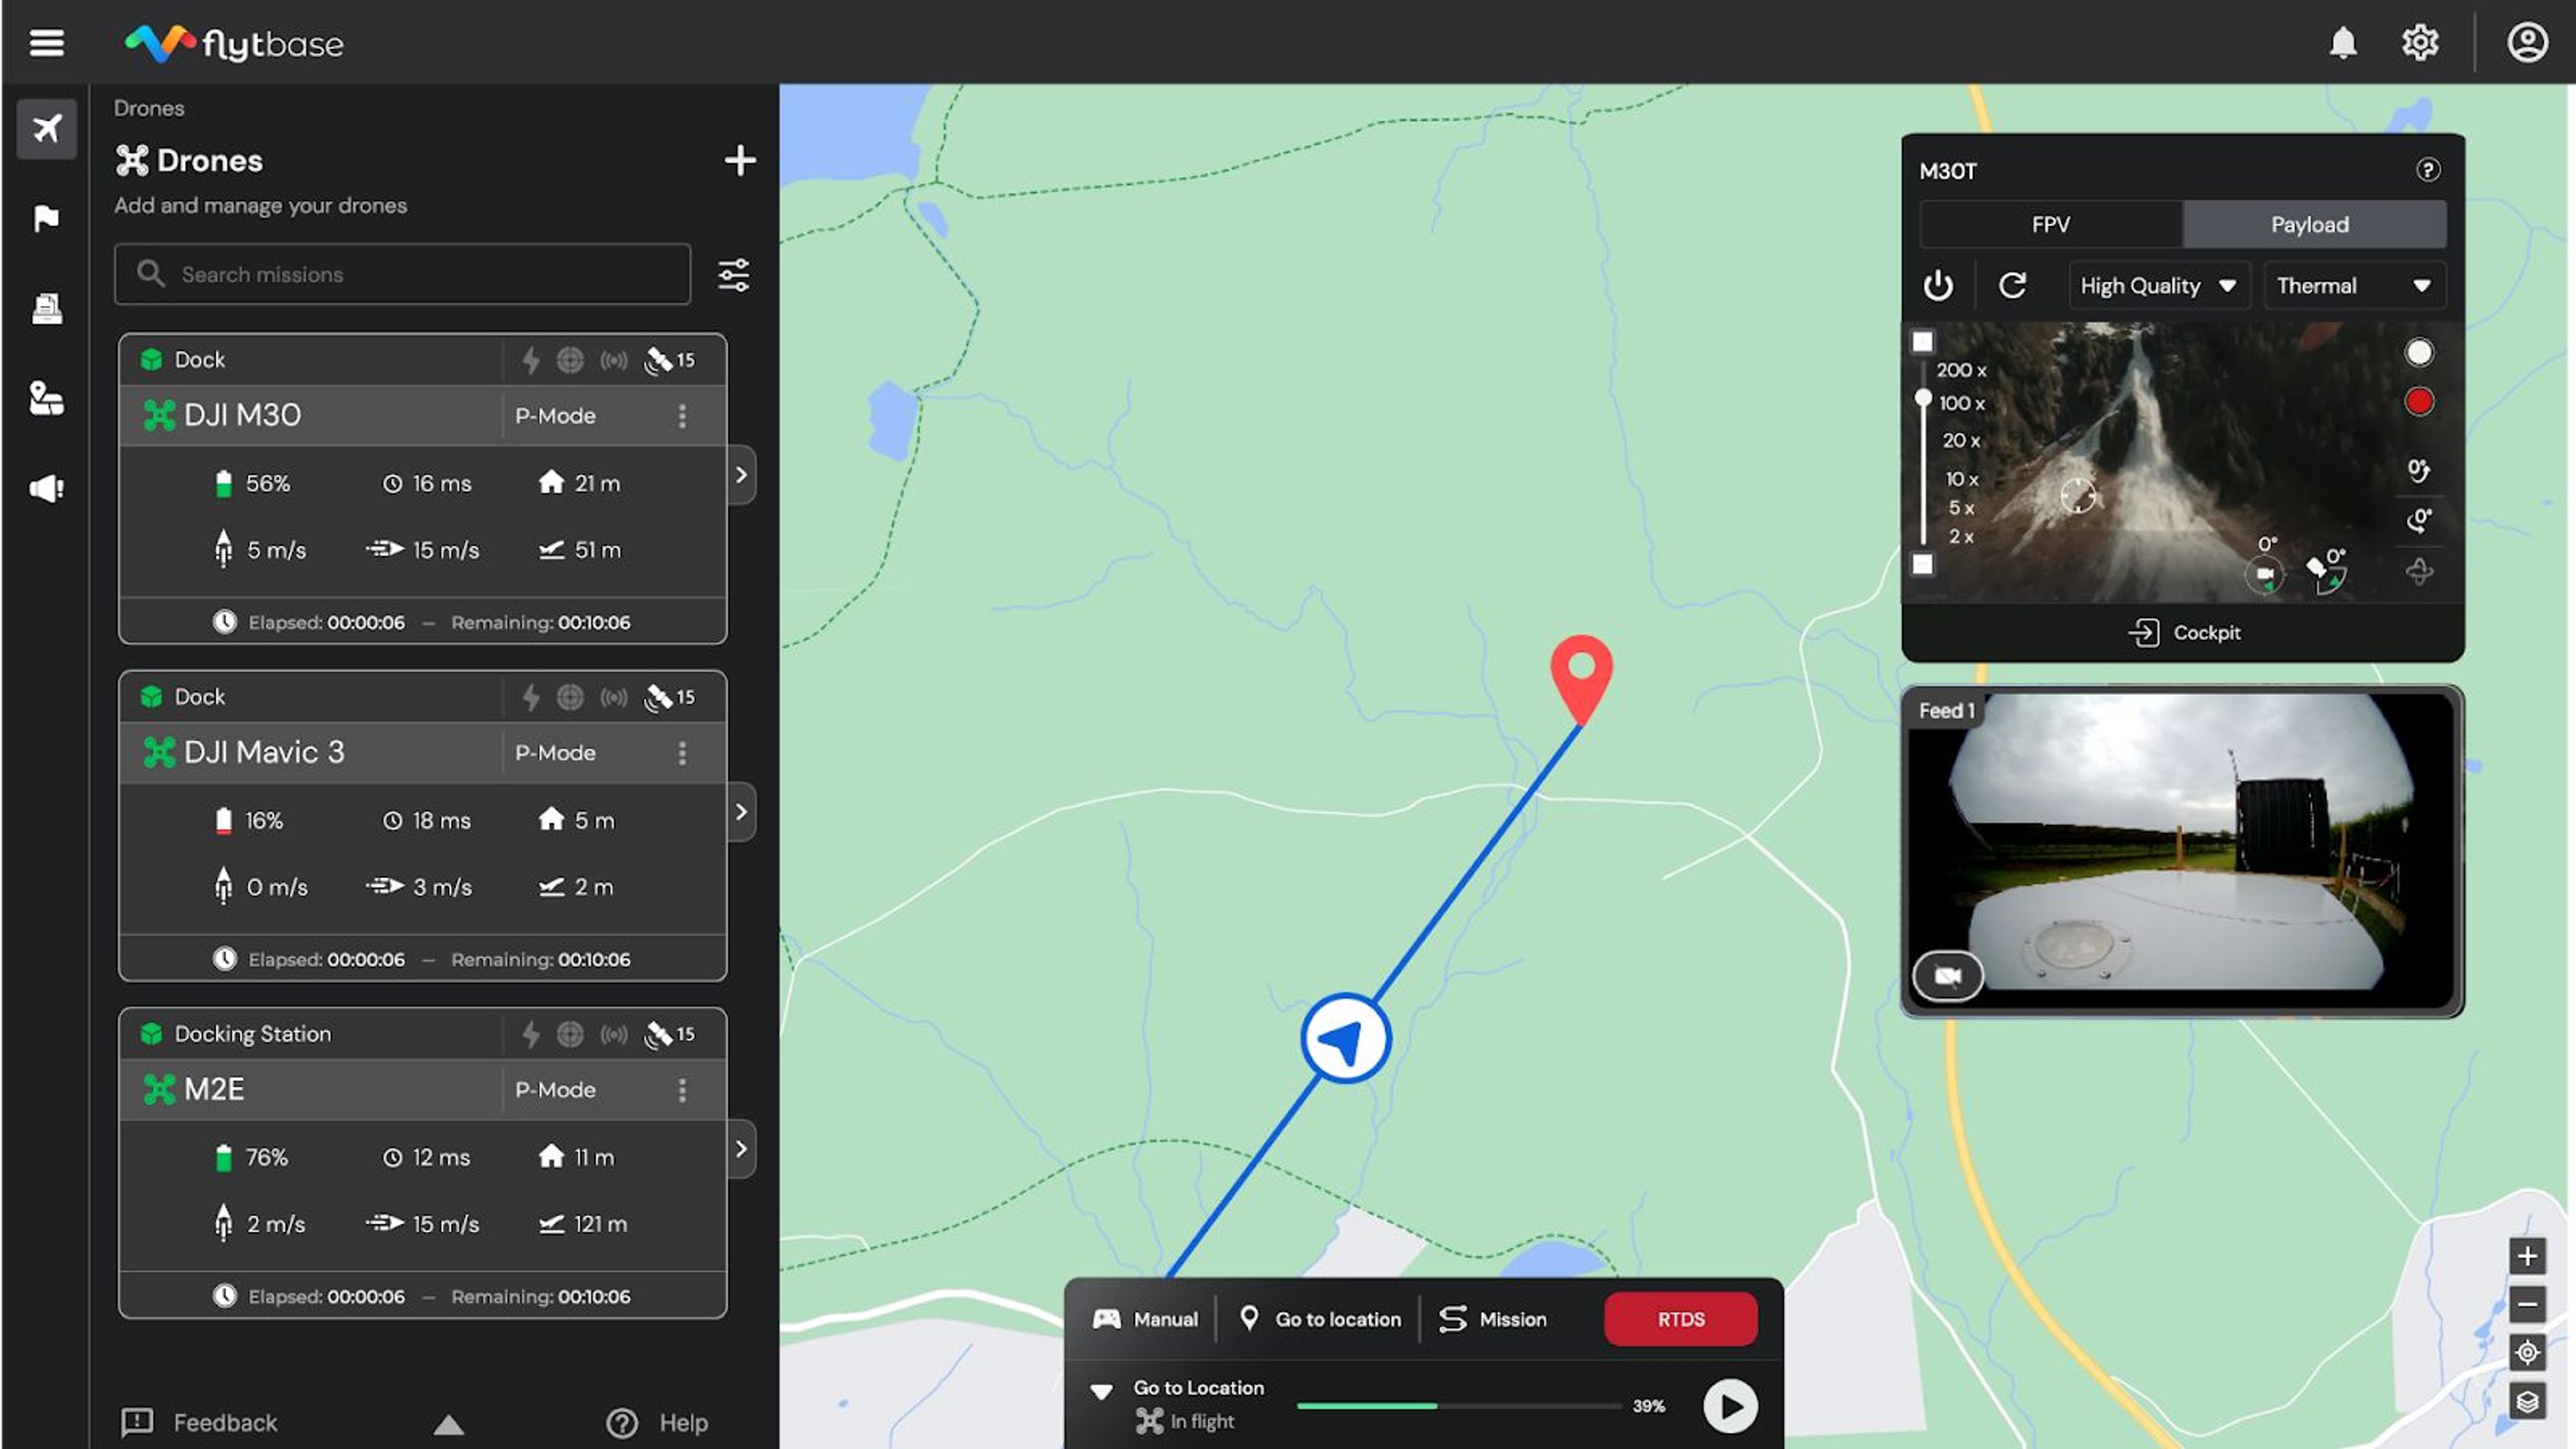2576x1449 pixels.
Task: Click Drones breadcrumb
Action: pos(149,108)
